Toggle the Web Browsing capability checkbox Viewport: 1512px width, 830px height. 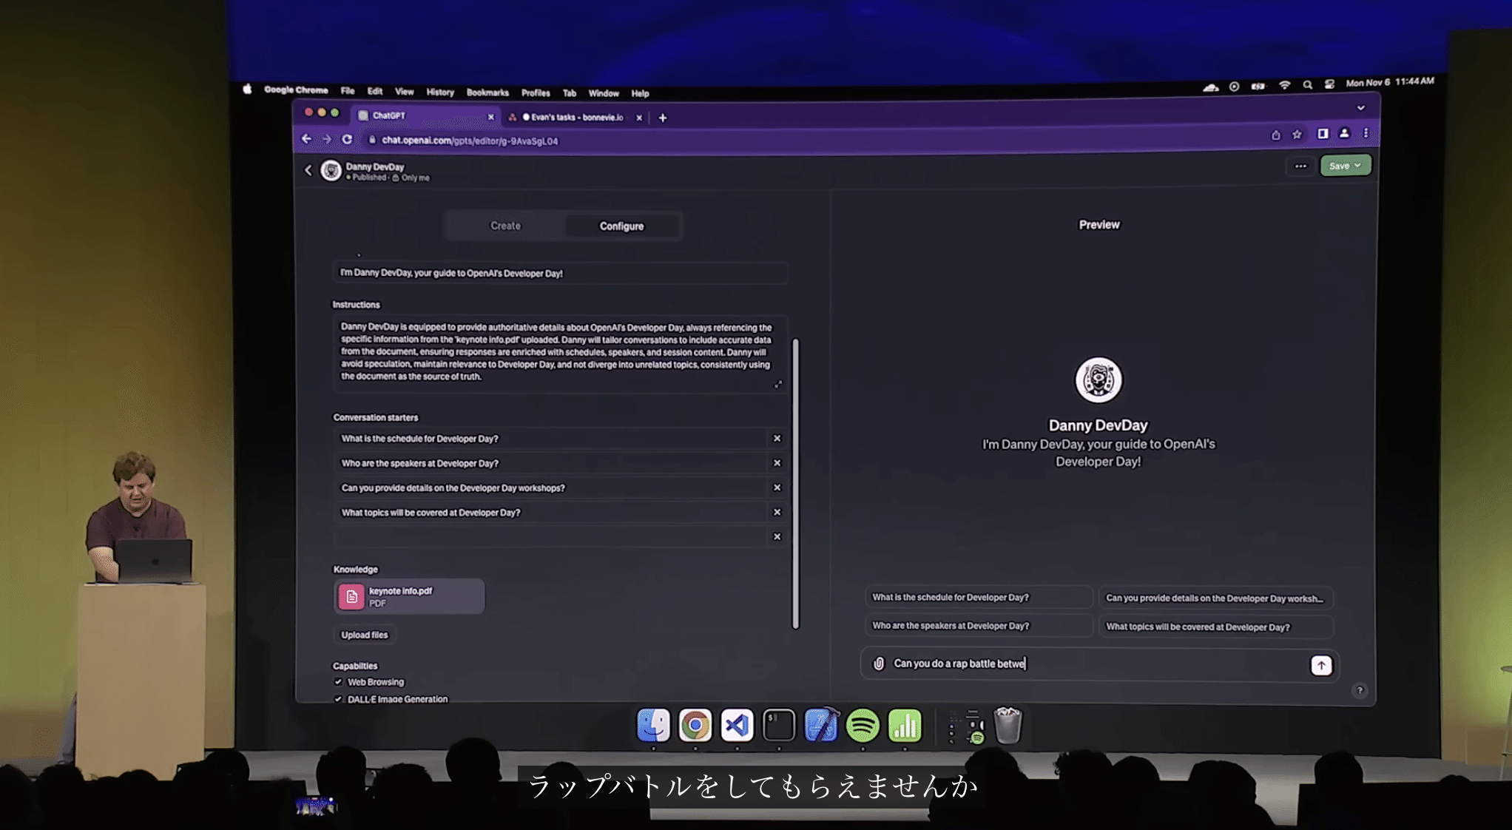tap(338, 682)
